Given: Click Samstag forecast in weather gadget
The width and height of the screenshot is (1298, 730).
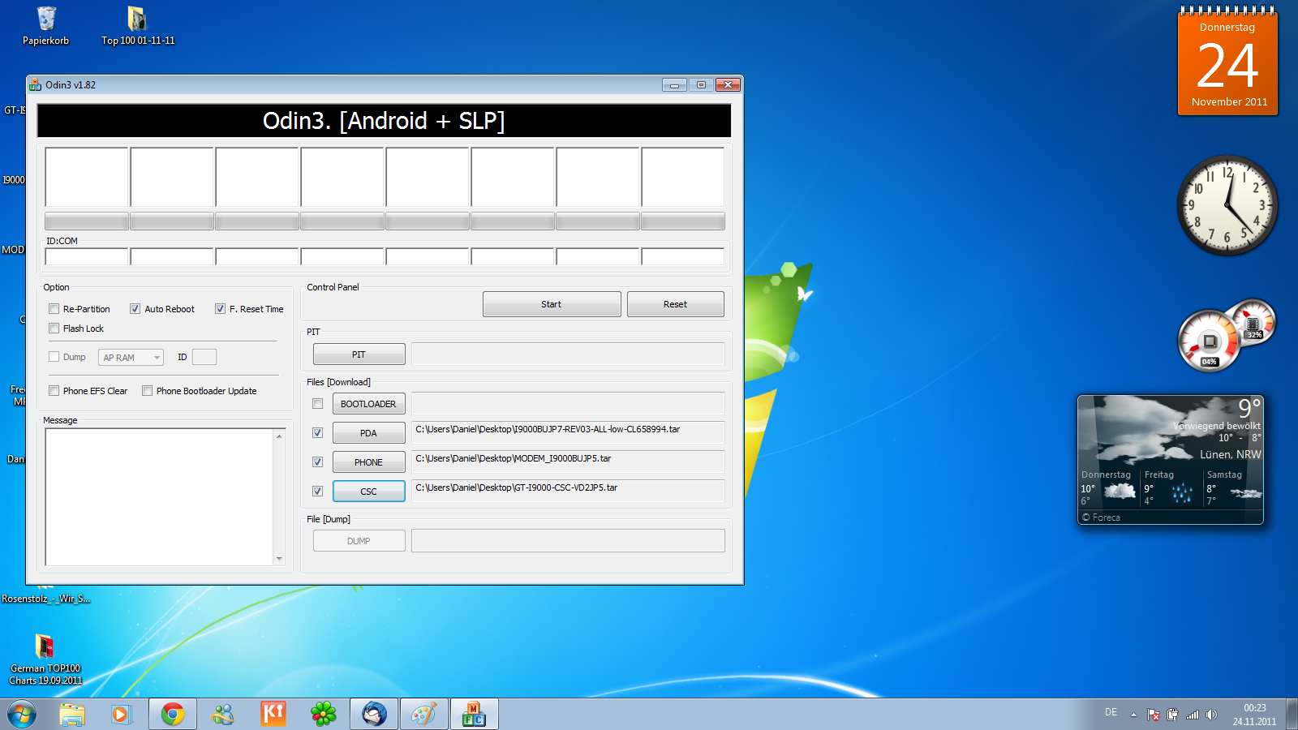Looking at the screenshot, I should tap(1233, 488).
